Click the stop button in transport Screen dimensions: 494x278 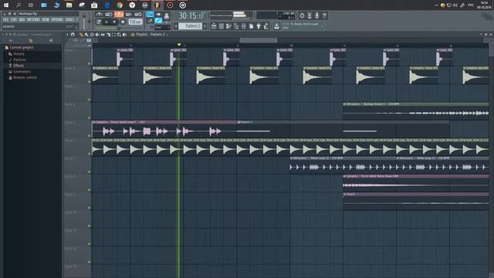pos(114,22)
